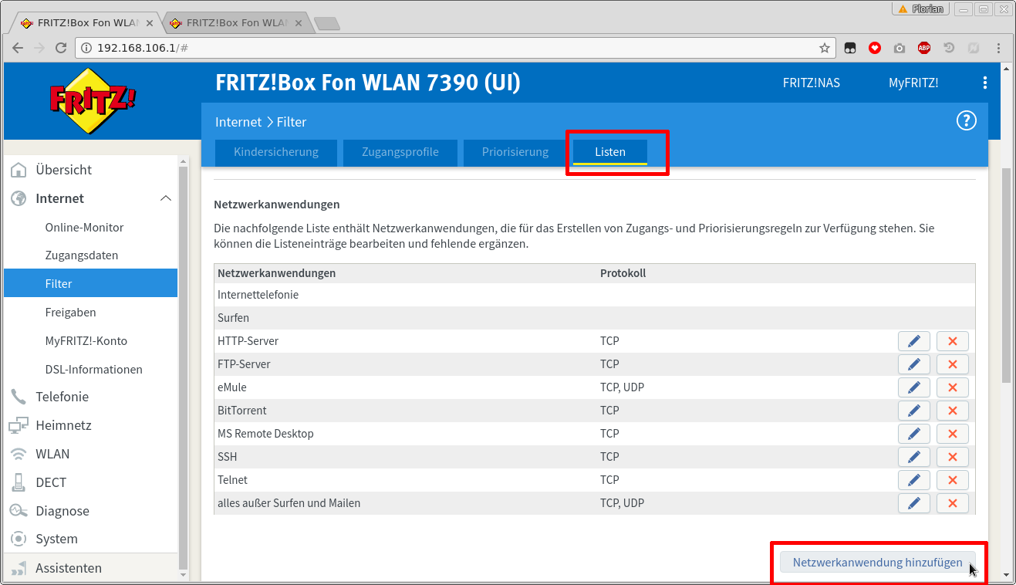Open the three-dot menu in header
1016x585 pixels.
click(x=984, y=83)
